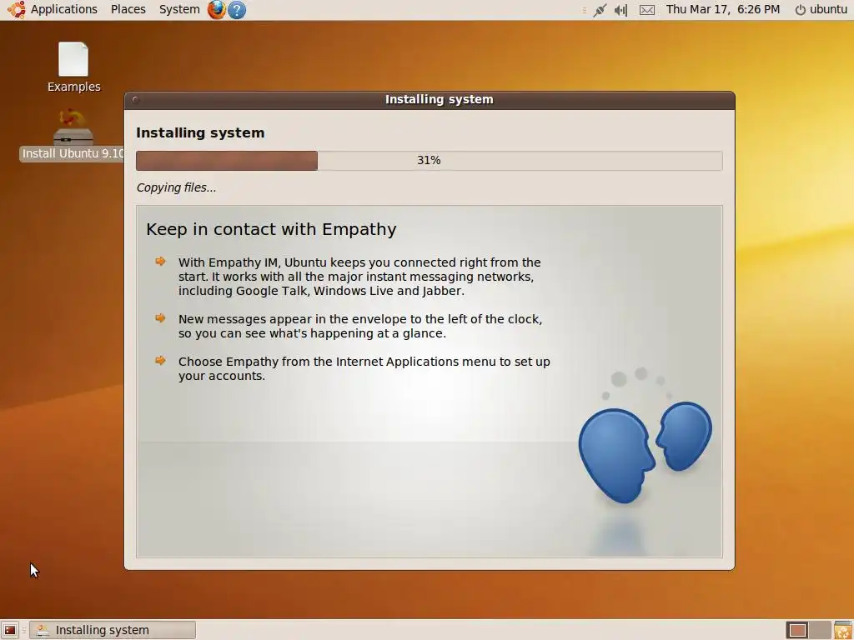Screen dimensions: 854x640
Task: Open the Applications menu
Action: [63, 9]
